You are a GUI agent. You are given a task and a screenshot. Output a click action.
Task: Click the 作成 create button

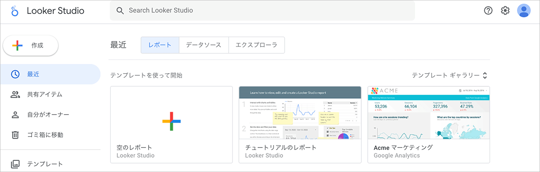[31, 46]
